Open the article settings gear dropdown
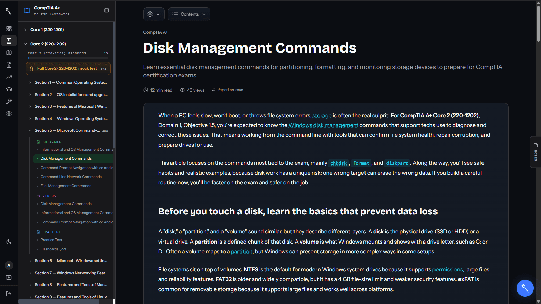This screenshot has height=304, width=541. coord(154,14)
